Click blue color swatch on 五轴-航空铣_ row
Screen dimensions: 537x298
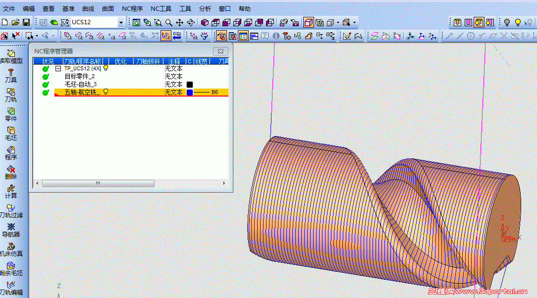point(189,93)
